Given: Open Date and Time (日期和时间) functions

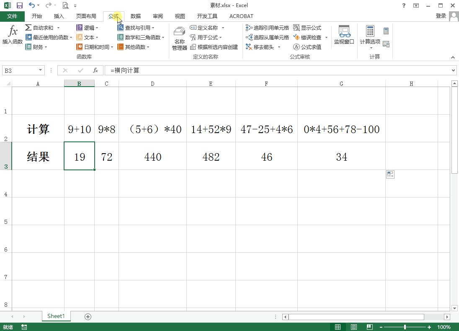Looking at the screenshot, I should [x=94, y=47].
